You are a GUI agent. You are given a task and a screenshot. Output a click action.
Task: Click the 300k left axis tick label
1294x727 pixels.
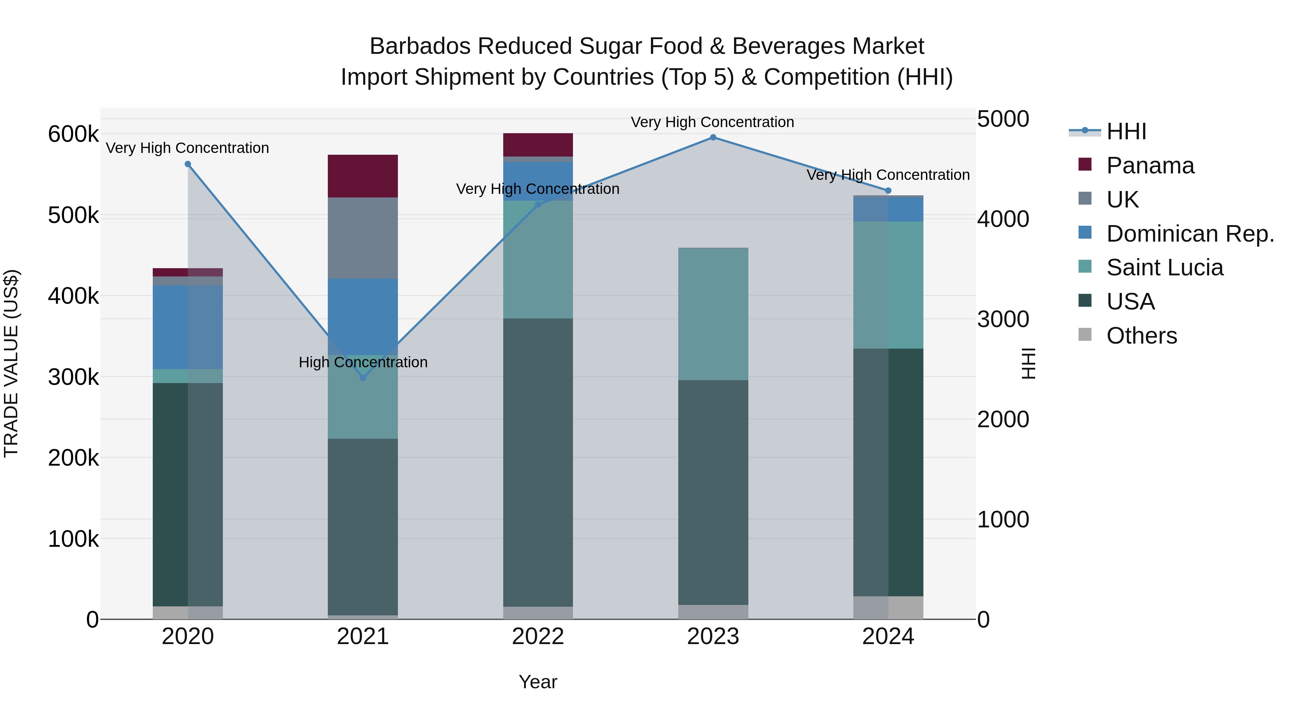coord(73,377)
